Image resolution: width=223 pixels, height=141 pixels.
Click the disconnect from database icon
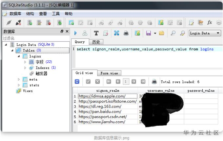(x=18, y=22)
